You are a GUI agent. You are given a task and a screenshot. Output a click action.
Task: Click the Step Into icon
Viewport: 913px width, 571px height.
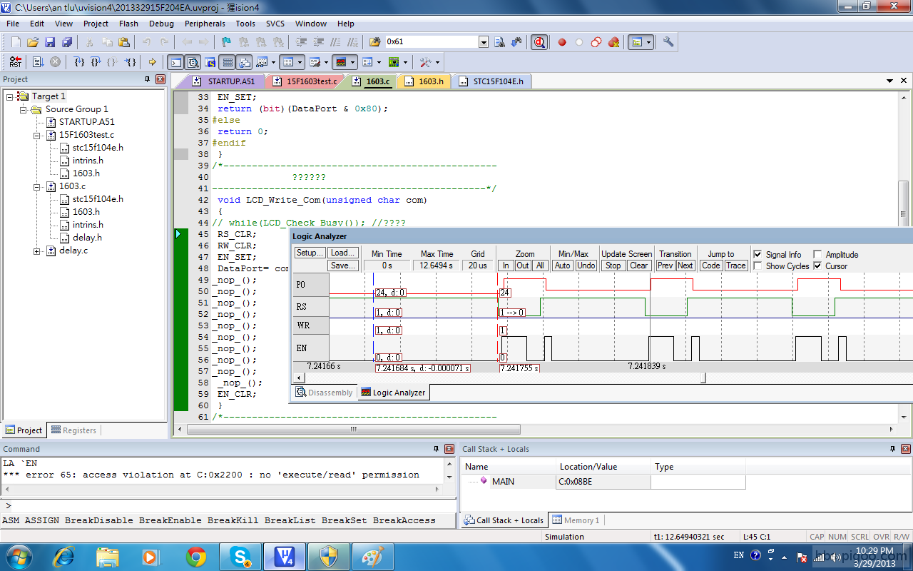coord(80,62)
